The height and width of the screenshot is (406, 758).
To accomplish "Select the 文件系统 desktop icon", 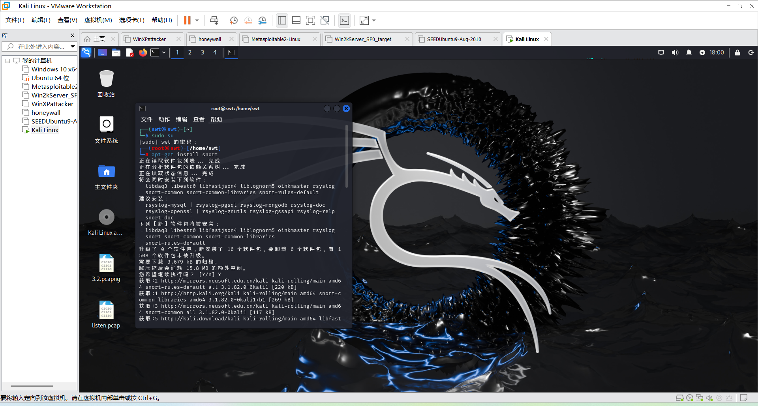I will [106, 130].
